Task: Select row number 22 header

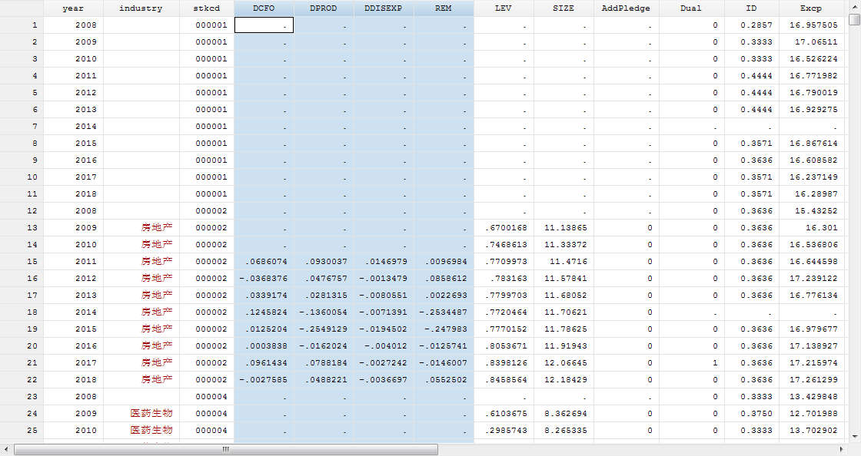Action: pyautogui.click(x=22, y=379)
